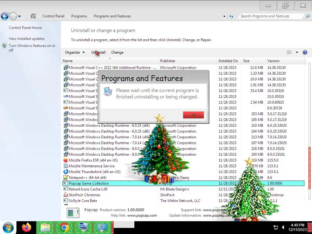
Task: Select the Mozilla Thunderbird entry
Action: 183,172
